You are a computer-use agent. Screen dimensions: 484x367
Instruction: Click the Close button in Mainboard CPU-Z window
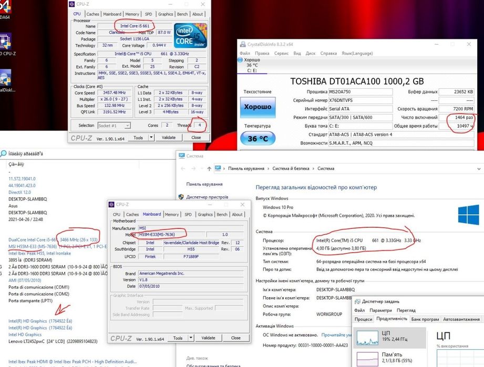(x=235, y=338)
